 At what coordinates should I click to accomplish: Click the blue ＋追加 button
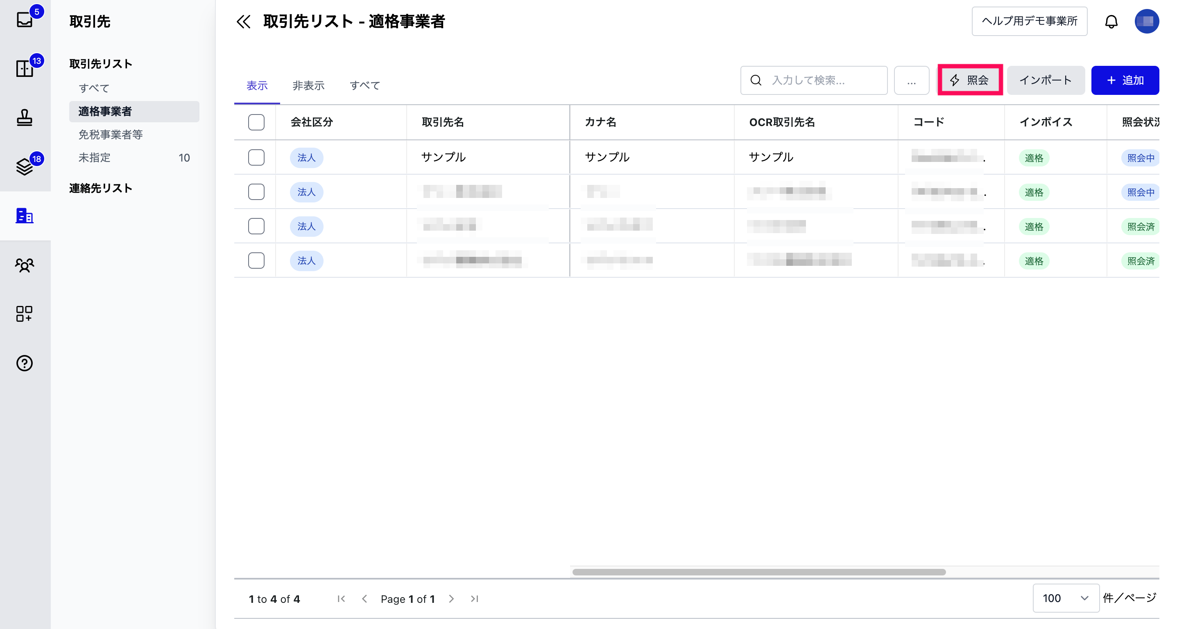pyautogui.click(x=1125, y=80)
